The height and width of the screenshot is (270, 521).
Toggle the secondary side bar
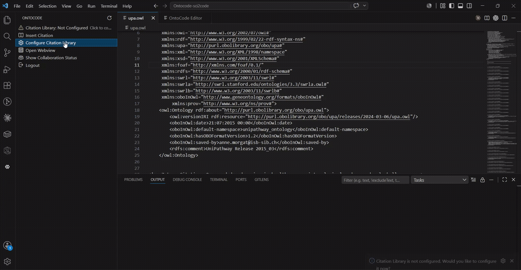coord(469,6)
